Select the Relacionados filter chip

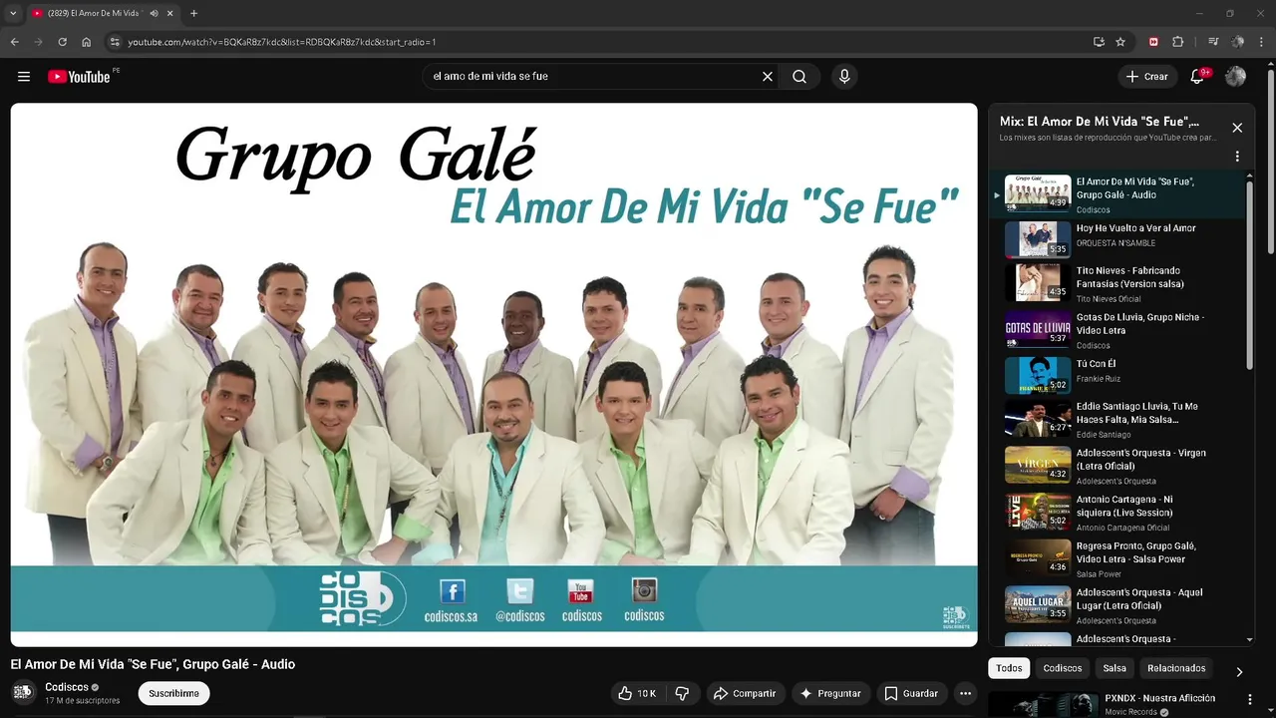1176,668
